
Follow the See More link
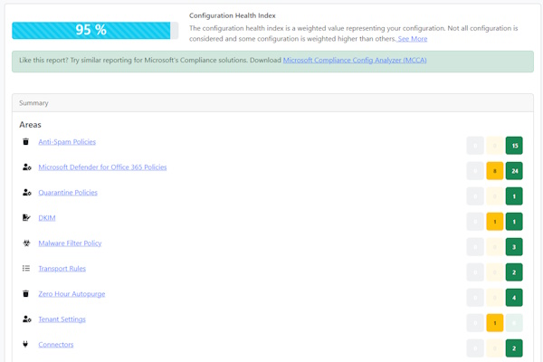[413, 39]
